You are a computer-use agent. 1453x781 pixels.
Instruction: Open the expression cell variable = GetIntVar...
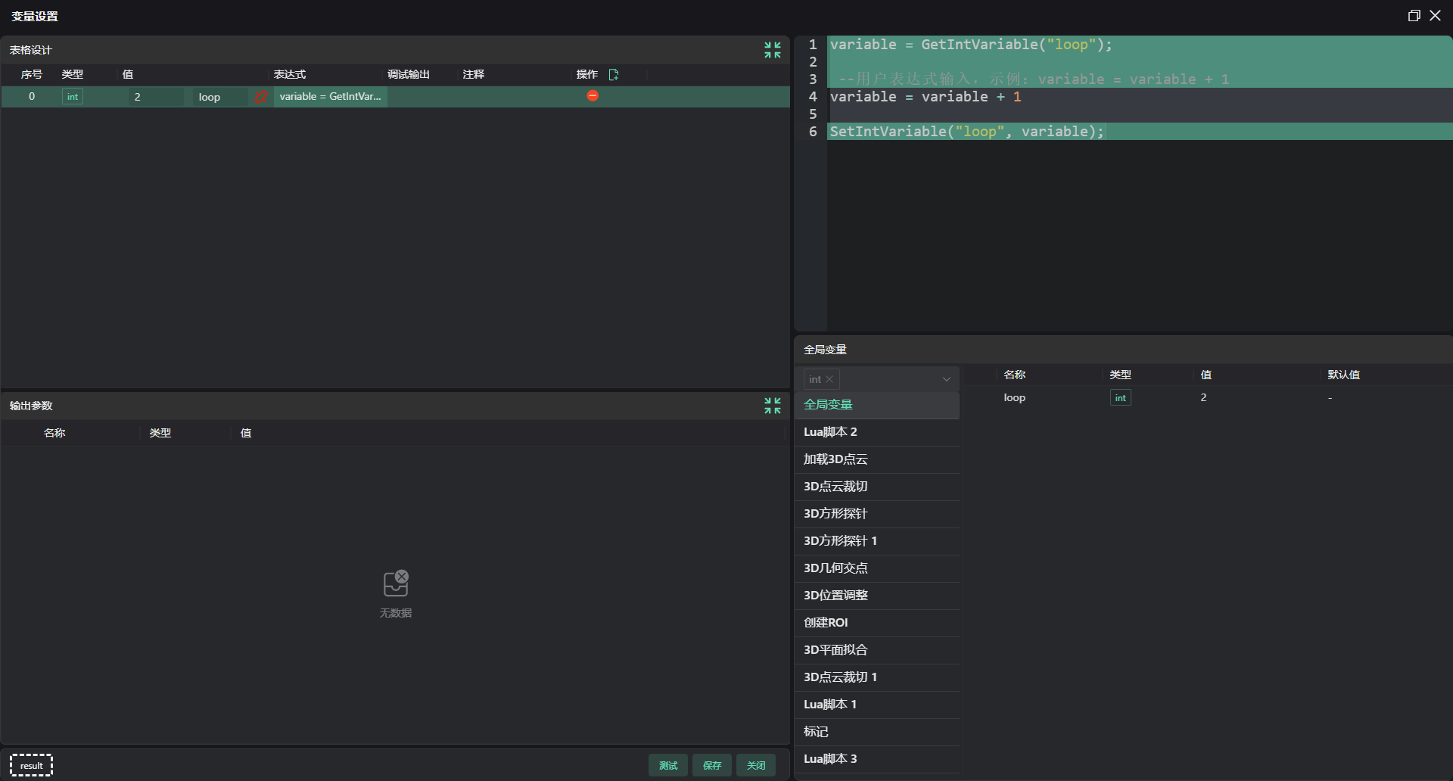pos(330,96)
